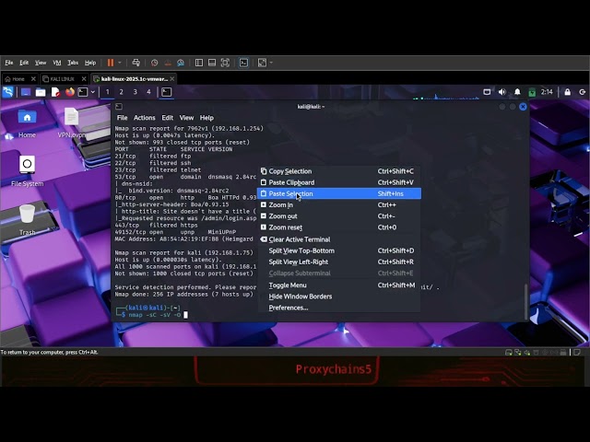Select Zoom in from the context menu
Image resolution: width=590 pixels, height=442 pixels.
[339, 204]
